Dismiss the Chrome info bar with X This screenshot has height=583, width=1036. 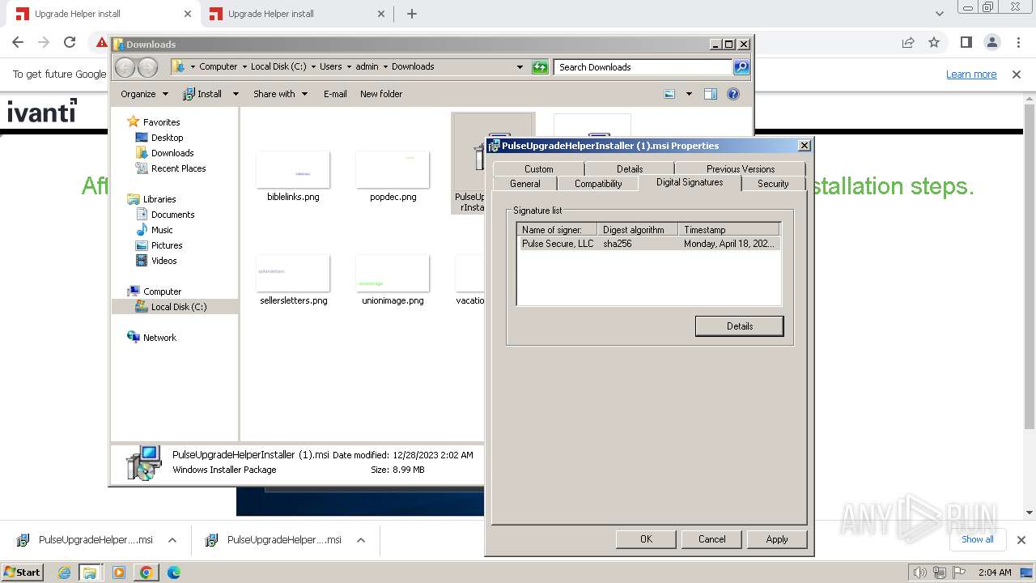[1017, 74]
